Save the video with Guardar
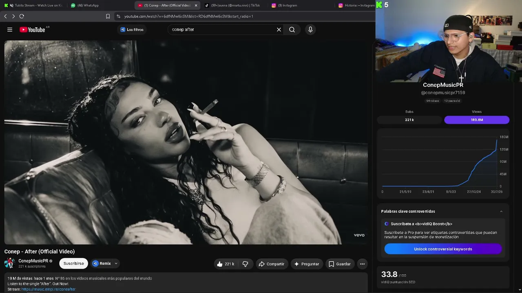522x293 pixels. [340, 264]
